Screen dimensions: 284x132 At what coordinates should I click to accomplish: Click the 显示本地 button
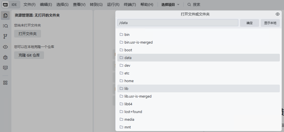[270, 23]
